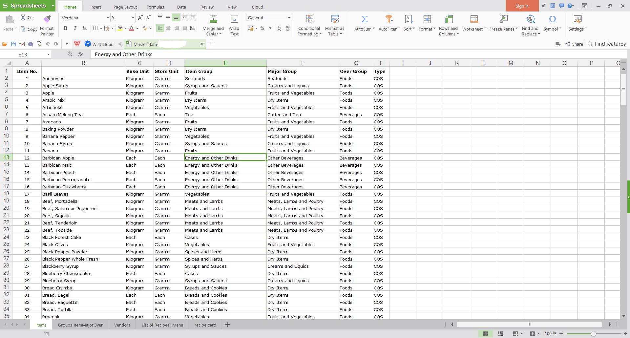Click the decrease indent icon

point(185,17)
